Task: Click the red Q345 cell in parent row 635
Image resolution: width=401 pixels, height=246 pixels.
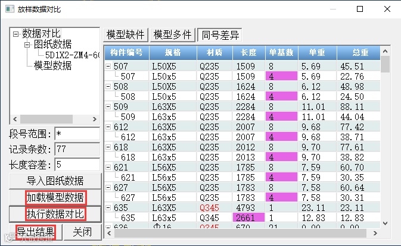Action: pos(215,208)
